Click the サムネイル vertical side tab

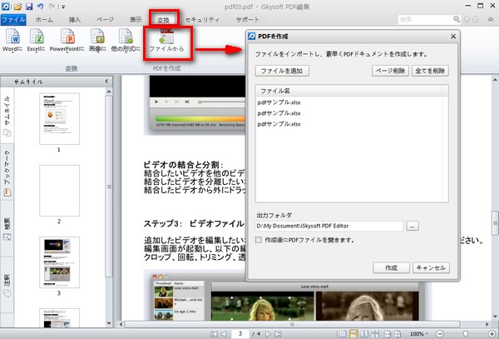coord(7,116)
